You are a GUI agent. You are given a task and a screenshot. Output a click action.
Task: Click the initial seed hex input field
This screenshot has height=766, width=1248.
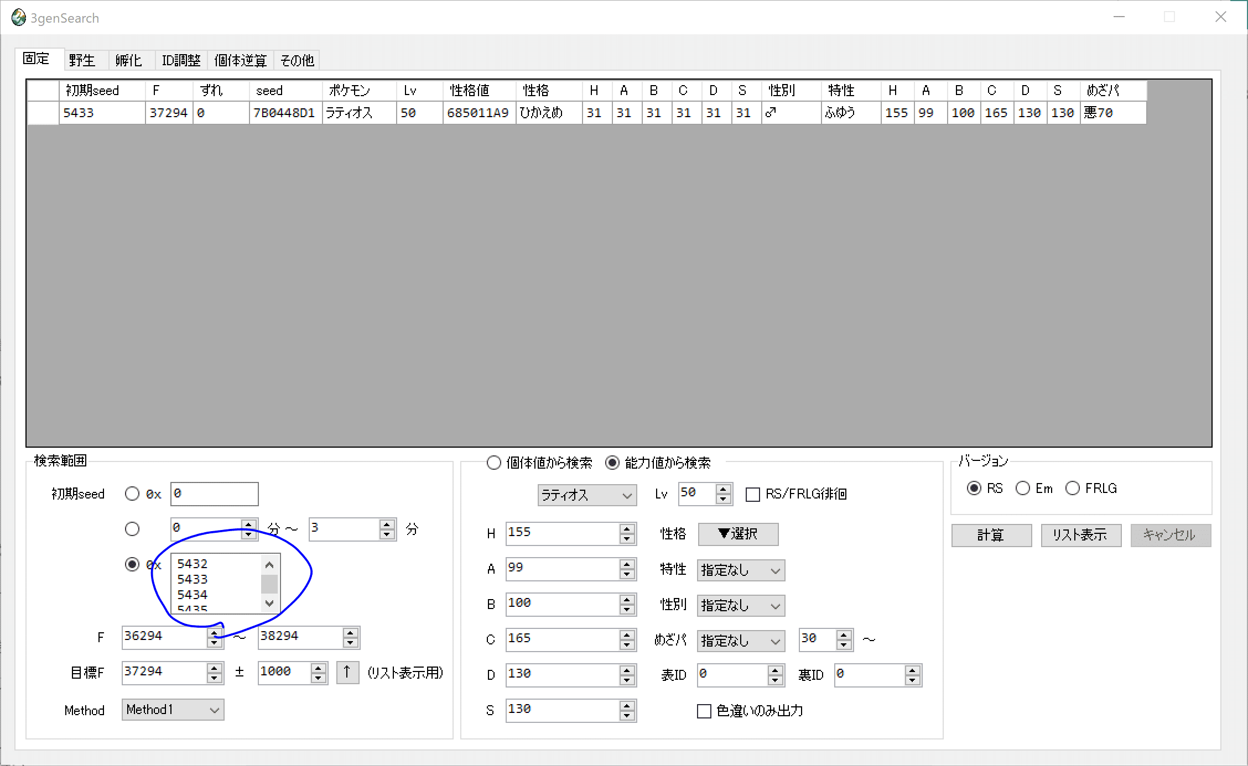click(214, 494)
